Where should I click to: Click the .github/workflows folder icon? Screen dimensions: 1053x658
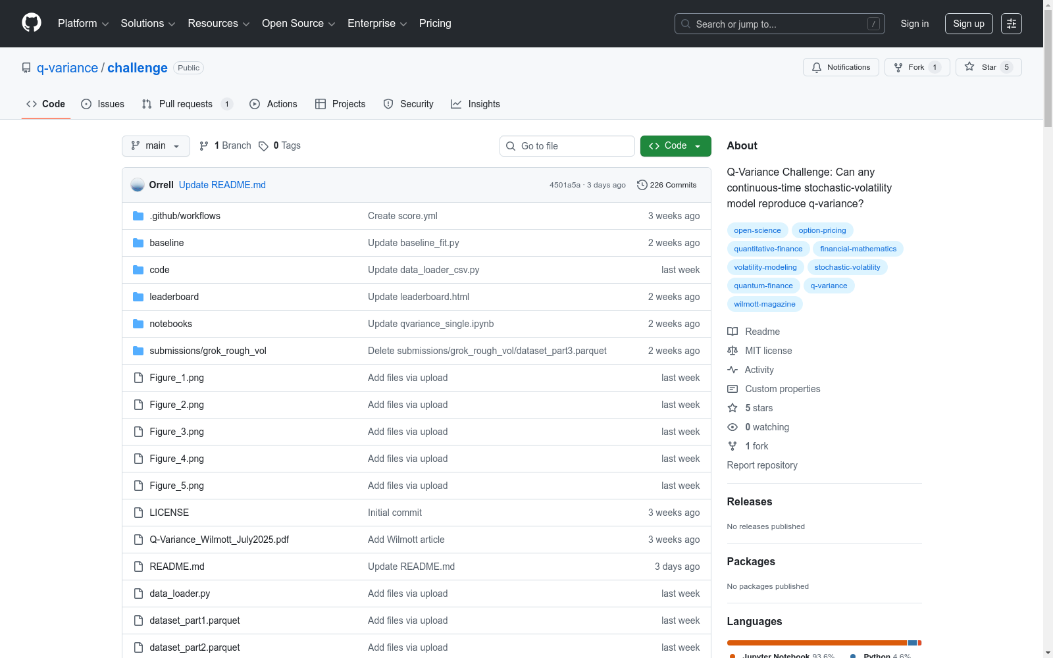pyautogui.click(x=138, y=216)
